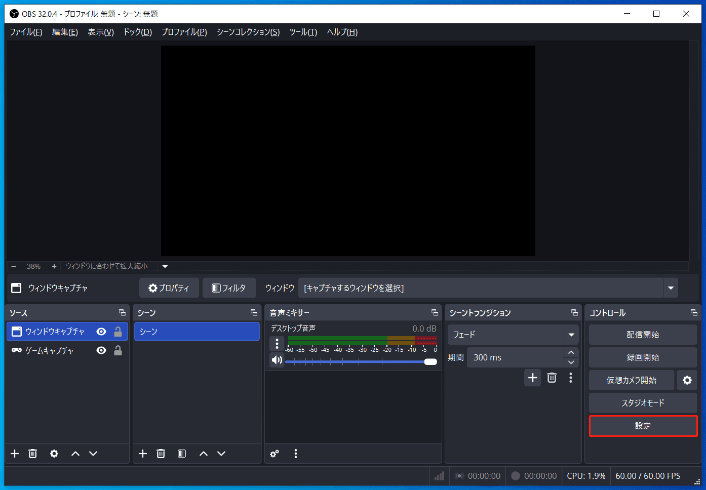Open the ツール menu
Screen dimensions: 706x490
coord(303,32)
